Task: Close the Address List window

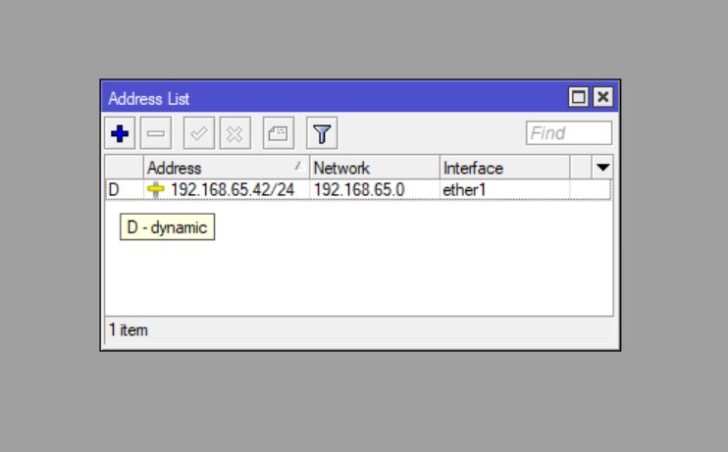Action: (602, 97)
